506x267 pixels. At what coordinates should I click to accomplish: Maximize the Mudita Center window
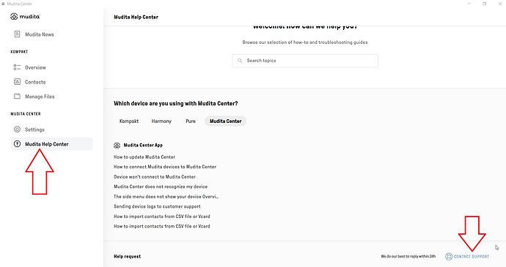pos(485,4)
